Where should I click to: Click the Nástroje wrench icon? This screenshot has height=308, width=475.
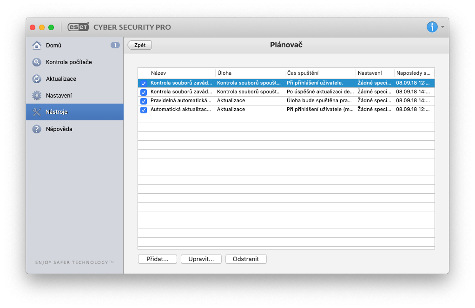tap(37, 112)
